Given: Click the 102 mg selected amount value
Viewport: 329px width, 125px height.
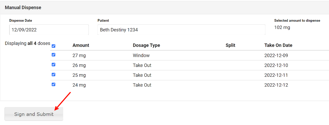Looking at the screenshot, I should [x=282, y=27].
